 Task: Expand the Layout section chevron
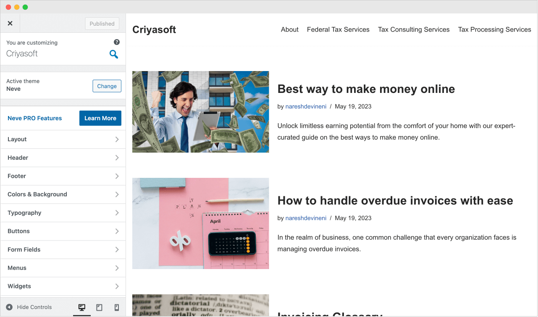click(x=117, y=139)
